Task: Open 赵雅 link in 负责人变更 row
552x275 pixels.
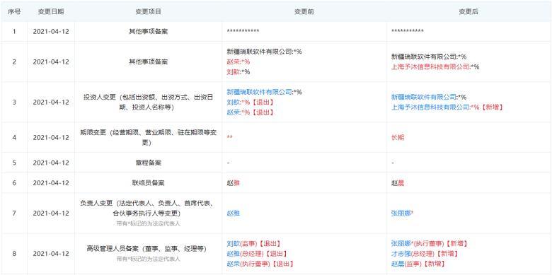Action: coord(234,213)
